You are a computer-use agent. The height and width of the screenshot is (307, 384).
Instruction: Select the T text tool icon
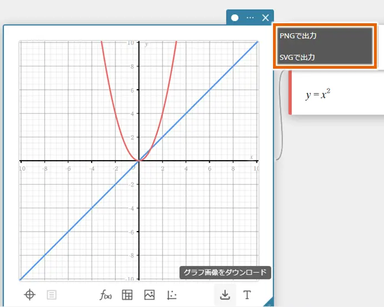247,295
